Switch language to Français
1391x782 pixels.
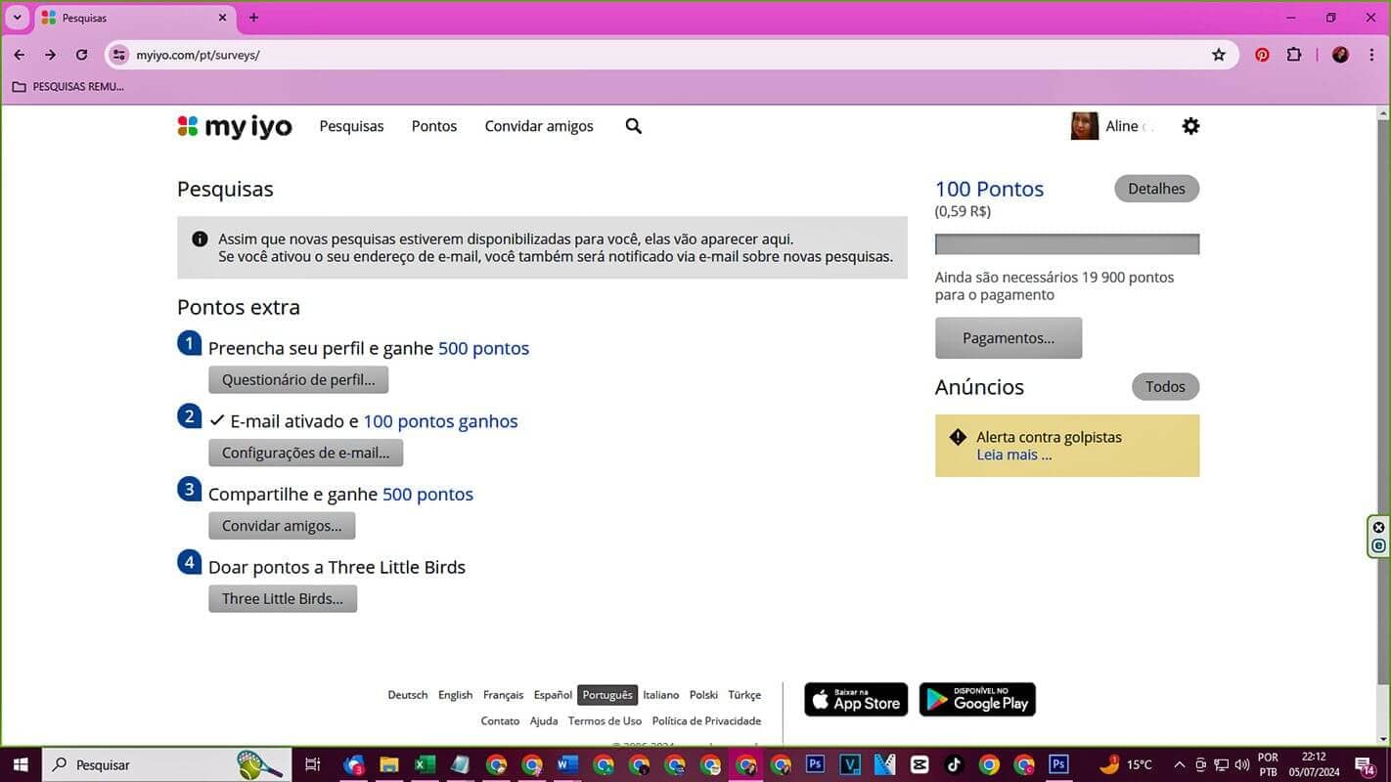pyautogui.click(x=503, y=695)
